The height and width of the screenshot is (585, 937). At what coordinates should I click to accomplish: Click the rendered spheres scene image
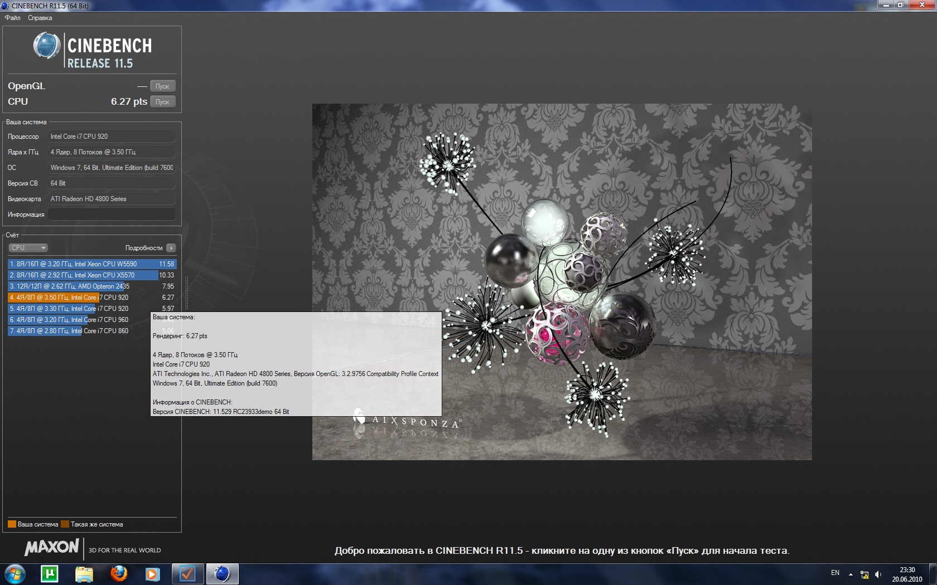pyautogui.click(x=562, y=281)
